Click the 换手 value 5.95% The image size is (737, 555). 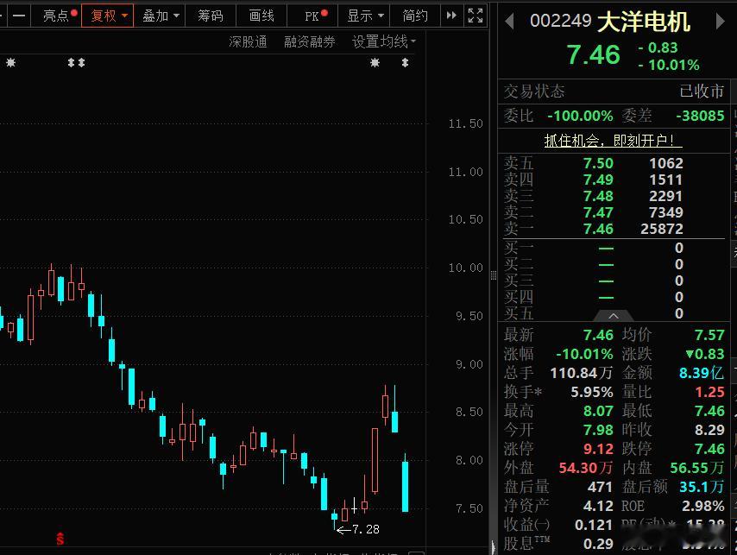(x=592, y=392)
